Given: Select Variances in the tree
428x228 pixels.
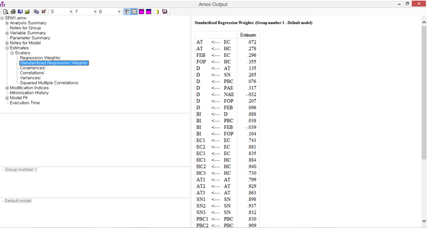Looking at the screenshot, I should (x=31, y=78).
